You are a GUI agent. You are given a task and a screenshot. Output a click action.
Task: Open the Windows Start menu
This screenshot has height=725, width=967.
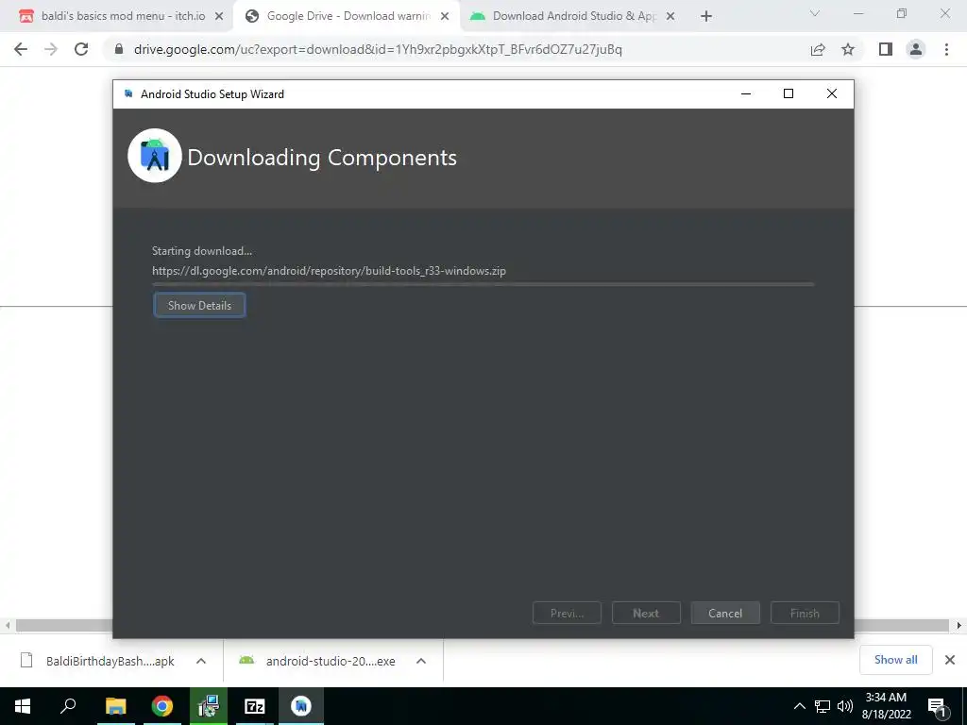pos(23,706)
